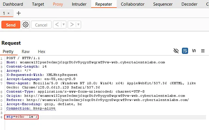Toggle line wrapping in request editor
This screenshot has width=209, height=130.
[x=185, y=51]
